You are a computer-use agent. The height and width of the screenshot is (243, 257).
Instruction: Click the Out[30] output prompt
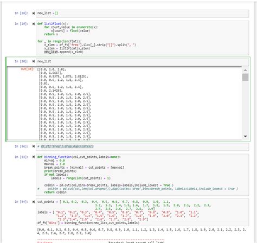[28, 69]
